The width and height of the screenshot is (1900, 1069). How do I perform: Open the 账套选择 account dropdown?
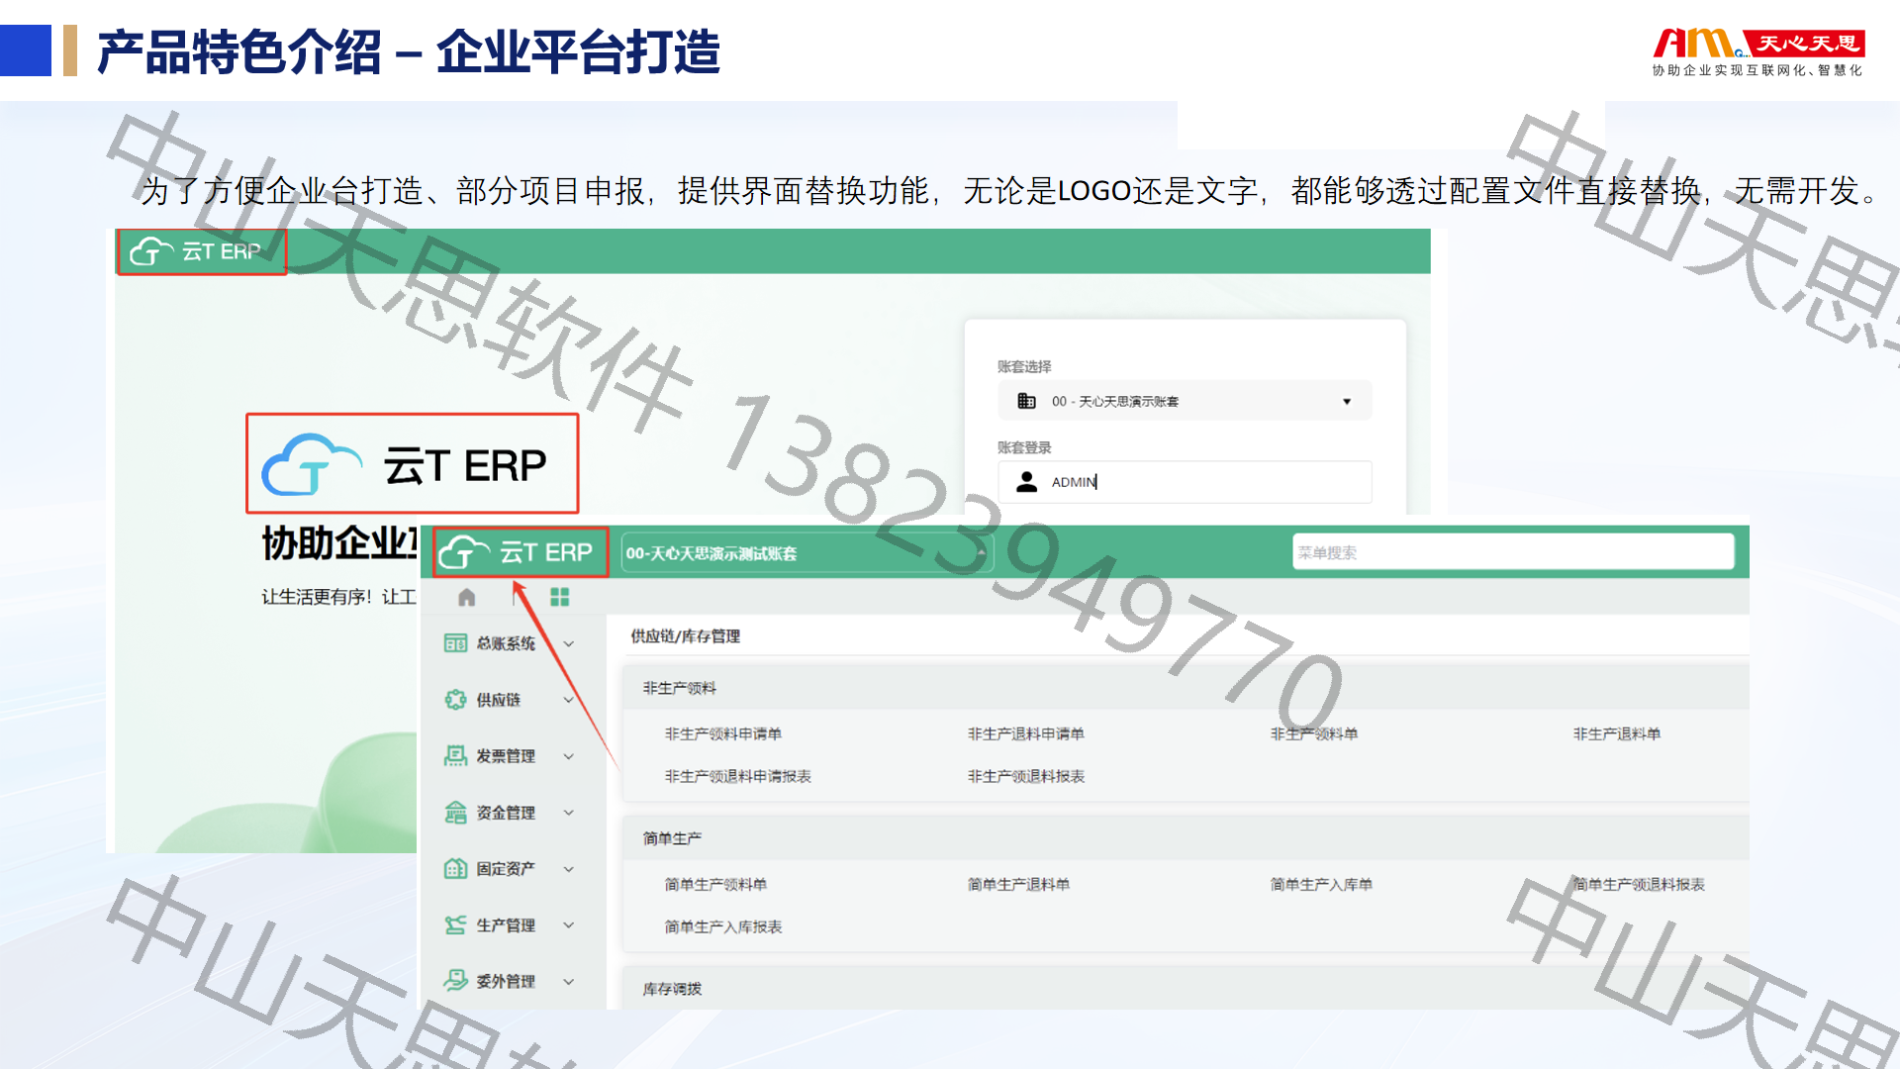pyautogui.click(x=1185, y=401)
